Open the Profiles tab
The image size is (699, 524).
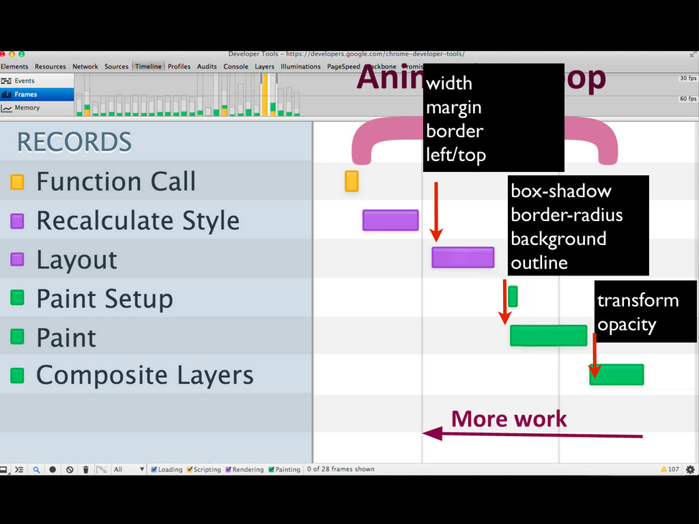179,66
